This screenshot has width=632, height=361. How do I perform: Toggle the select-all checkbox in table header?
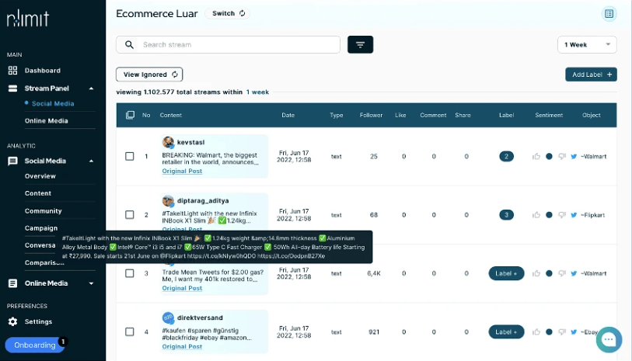tap(130, 115)
